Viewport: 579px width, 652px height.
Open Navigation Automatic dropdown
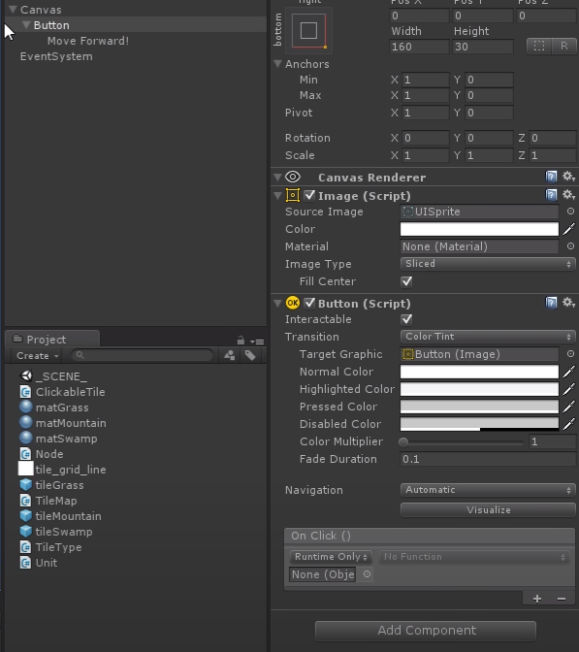pyautogui.click(x=488, y=490)
